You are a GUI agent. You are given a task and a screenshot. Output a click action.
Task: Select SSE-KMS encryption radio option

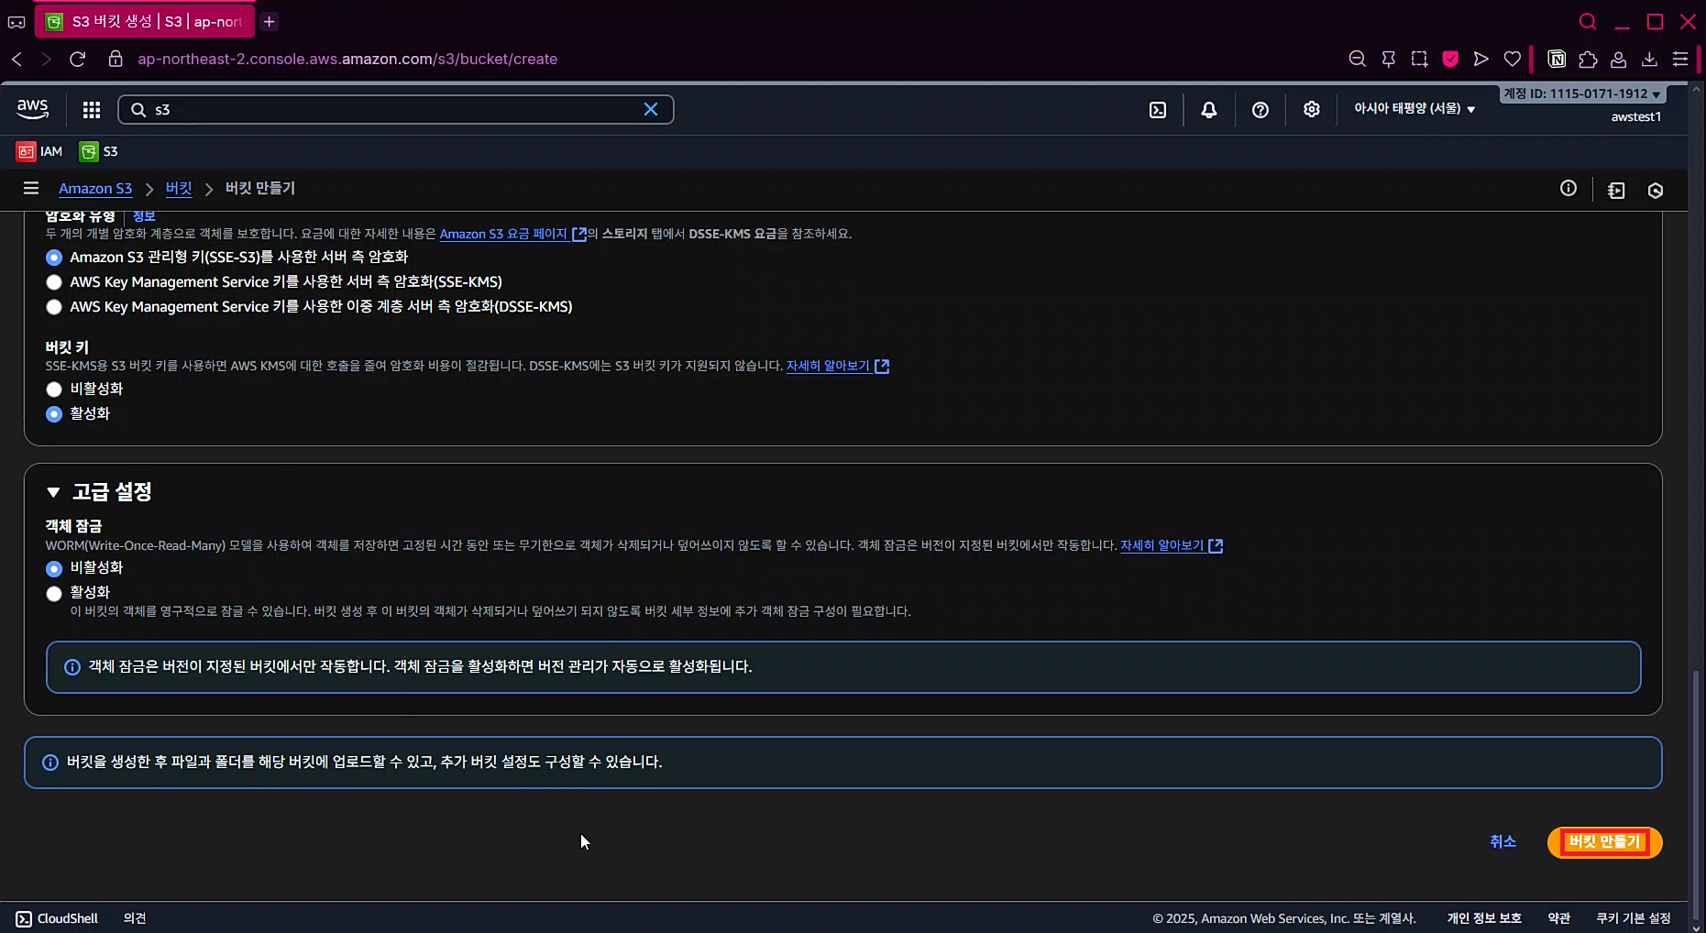[54, 282]
